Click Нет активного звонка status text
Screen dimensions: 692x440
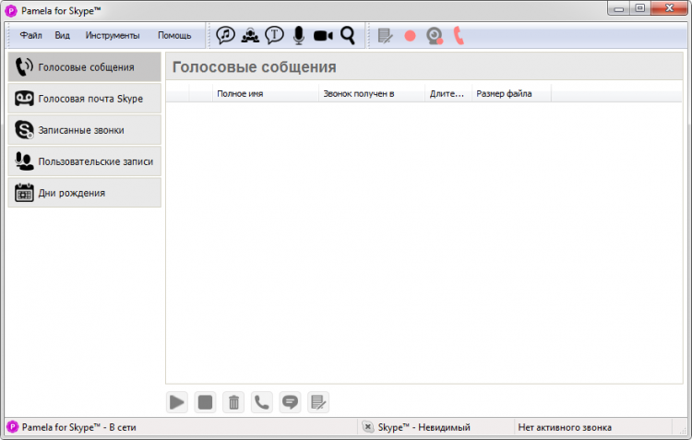(x=565, y=427)
